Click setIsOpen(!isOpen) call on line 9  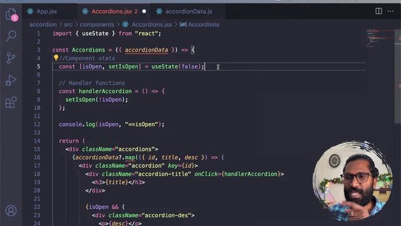(95, 100)
